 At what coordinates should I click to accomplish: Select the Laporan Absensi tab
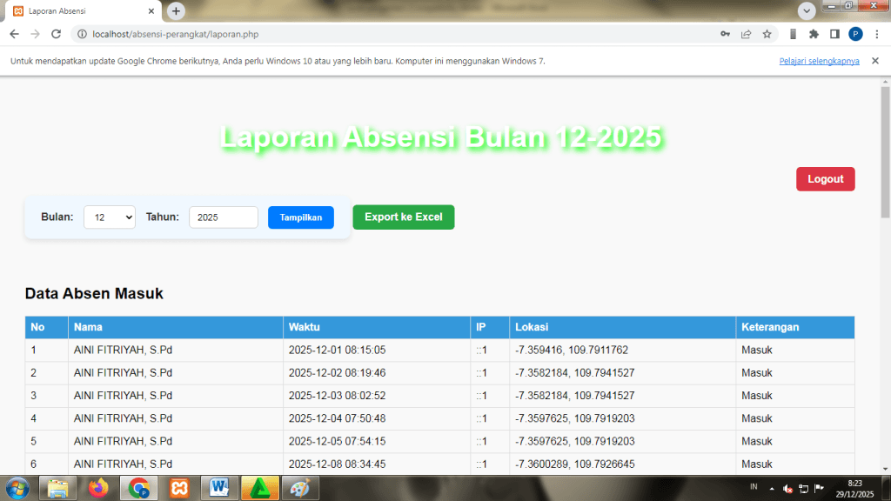83,10
